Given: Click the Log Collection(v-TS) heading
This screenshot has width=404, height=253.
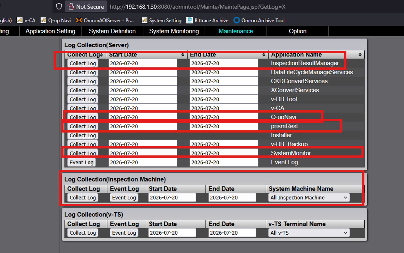Looking at the screenshot, I should [94, 215].
